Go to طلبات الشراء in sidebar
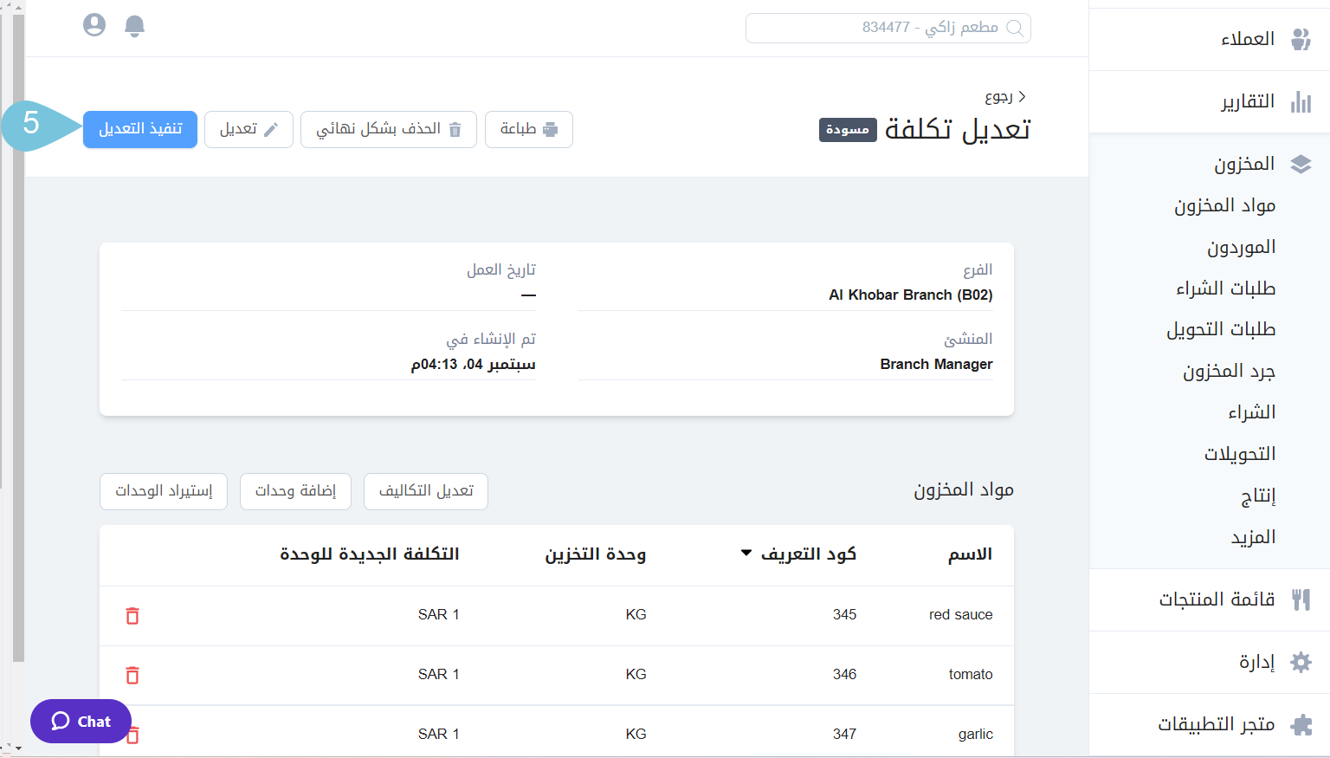This screenshot has height=758, width=1330. tap(1225, 288)
